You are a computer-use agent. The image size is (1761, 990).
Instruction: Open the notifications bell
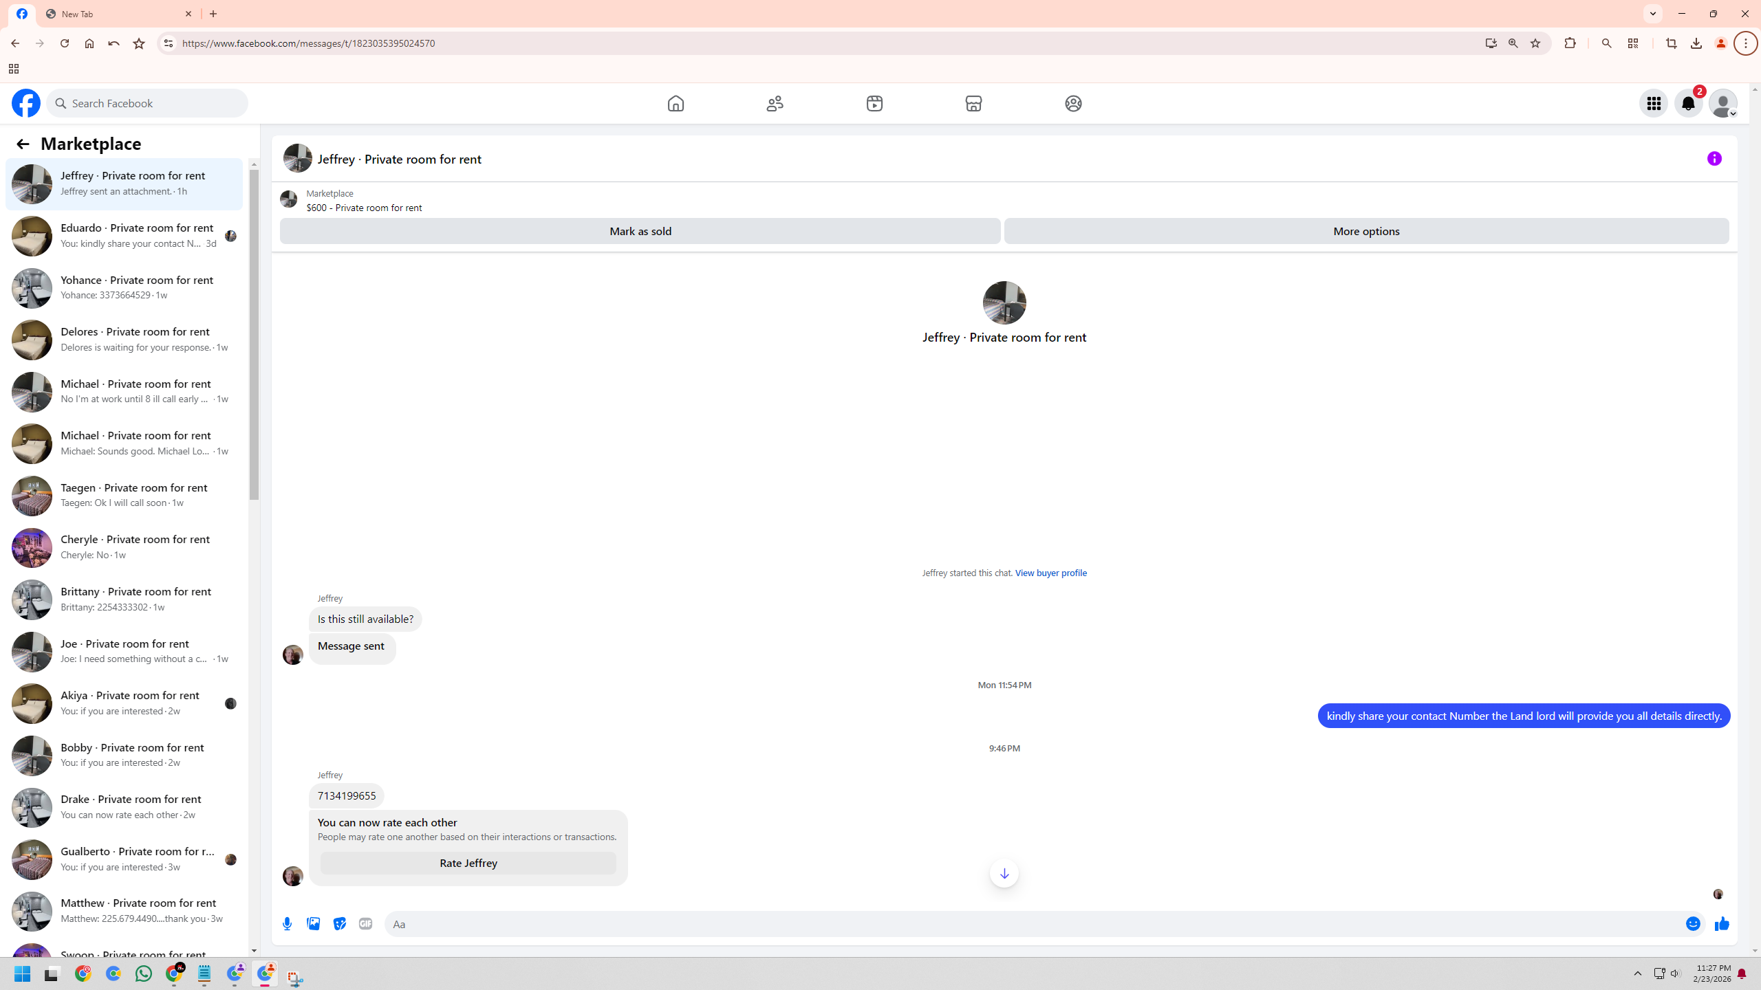click(1688, 104)
